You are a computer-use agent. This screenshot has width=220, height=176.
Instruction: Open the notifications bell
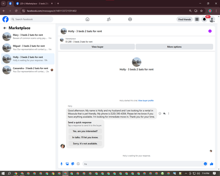(x=204, y=19)
